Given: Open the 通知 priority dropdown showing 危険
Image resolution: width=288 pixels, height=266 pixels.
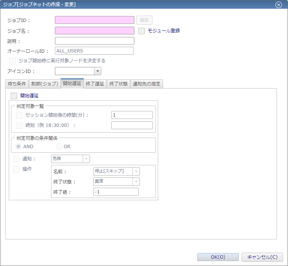Looking at the screenshot, I should pos(70,159).
